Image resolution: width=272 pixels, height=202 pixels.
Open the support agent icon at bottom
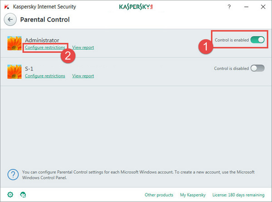tap(23, 195)
